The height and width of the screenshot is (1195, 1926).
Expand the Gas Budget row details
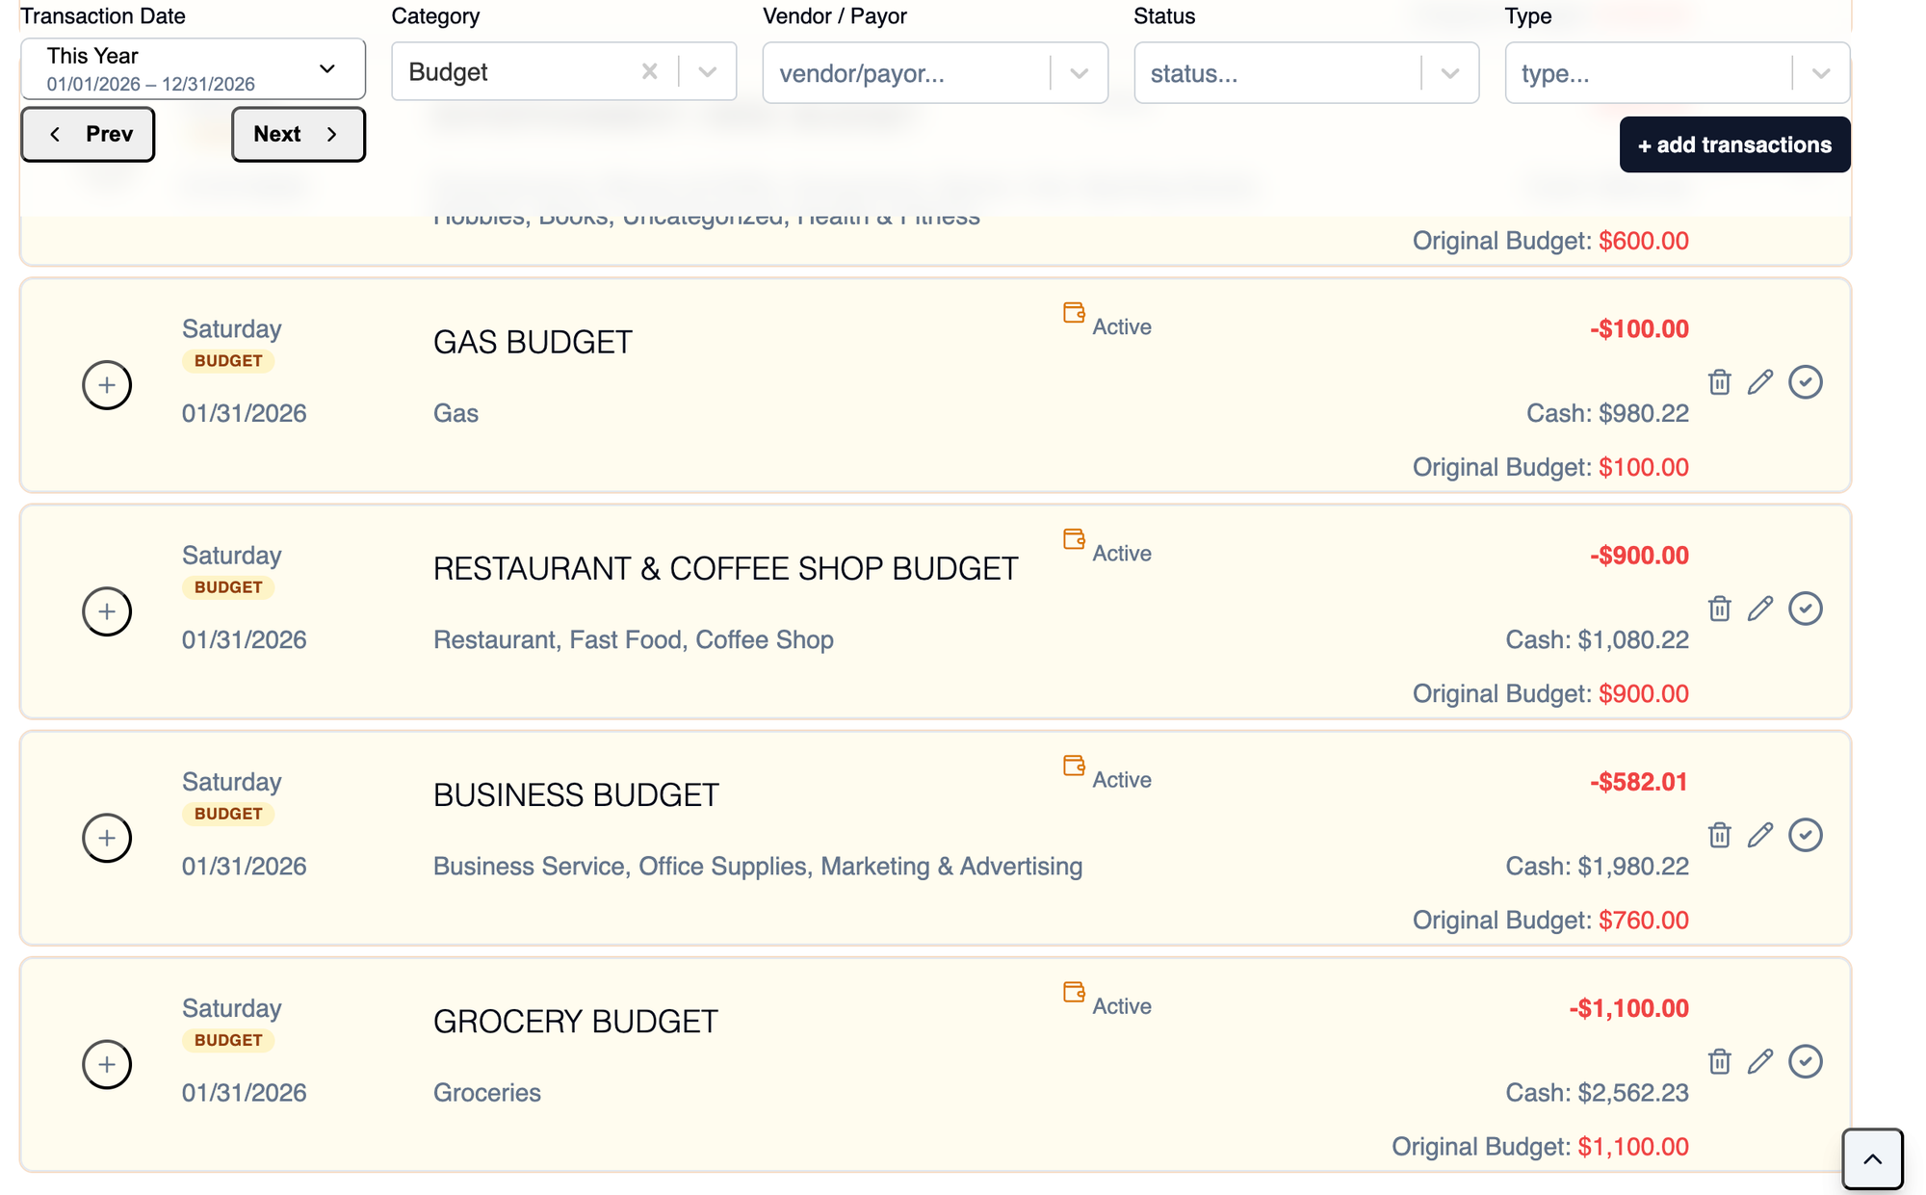pyautogui.click(x=107, y=385)
